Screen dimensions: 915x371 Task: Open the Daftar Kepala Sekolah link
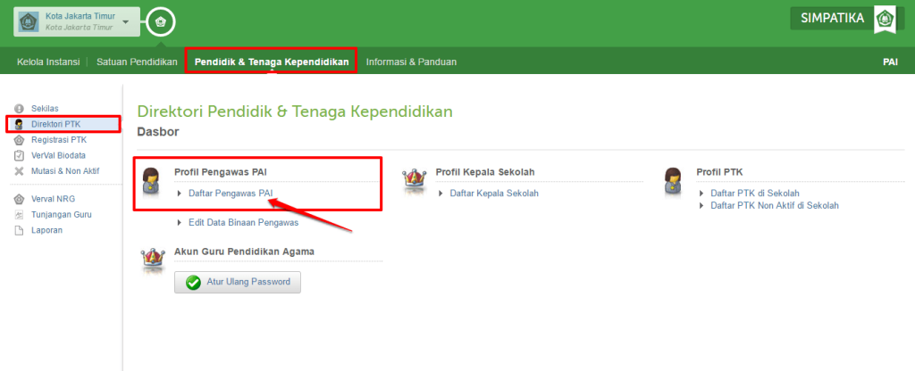(x=494, y=193)
